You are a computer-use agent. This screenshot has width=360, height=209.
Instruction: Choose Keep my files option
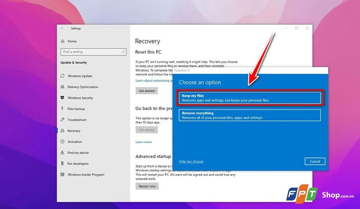click(250, 98)
